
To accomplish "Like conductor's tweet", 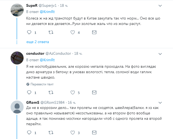I will pyautogui.click(x=72, y=93).
